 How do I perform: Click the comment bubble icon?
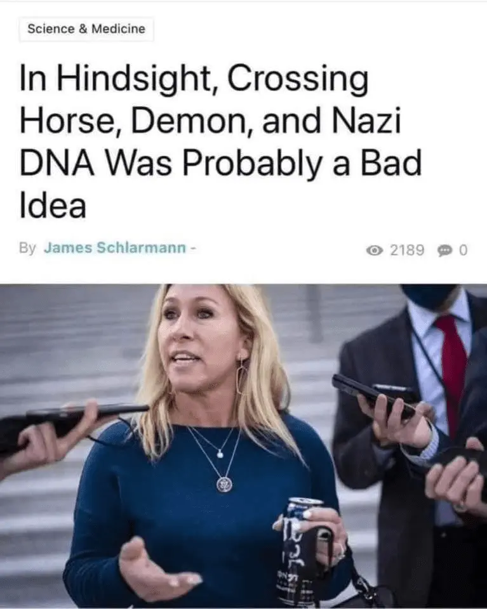pyautogui.click(x=444, y=251)
